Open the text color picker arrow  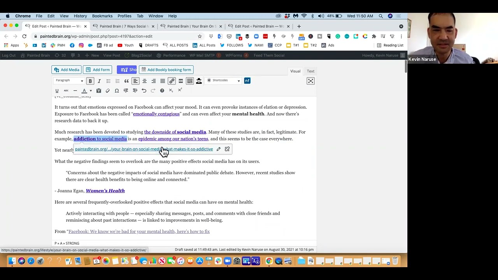point(91,91)
